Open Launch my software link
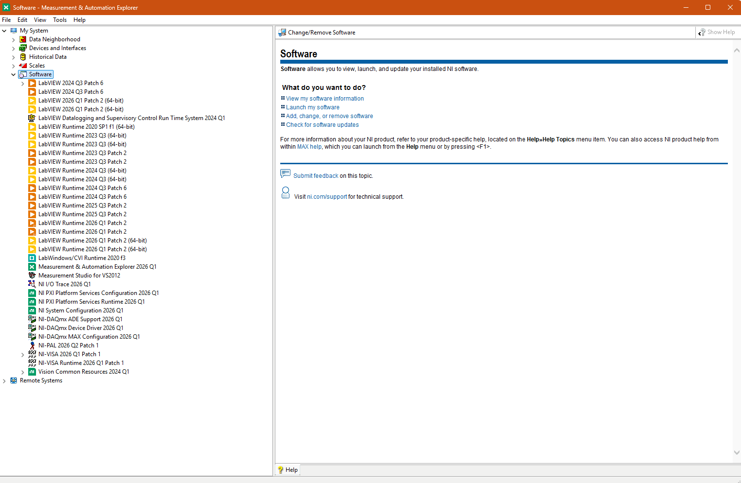The height and width of the screenshot is (483, 741). 313,107
